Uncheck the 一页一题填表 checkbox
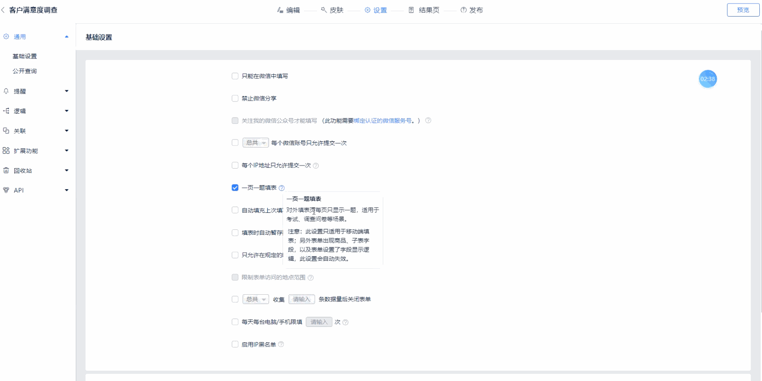 tap(235, 188)
